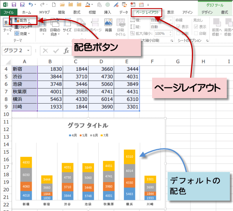The height and width of the screenshot is (211, 233).
Task: Switch to the ホーム (Home) tab
Action: pyautogui.click(x=26, y=12)
